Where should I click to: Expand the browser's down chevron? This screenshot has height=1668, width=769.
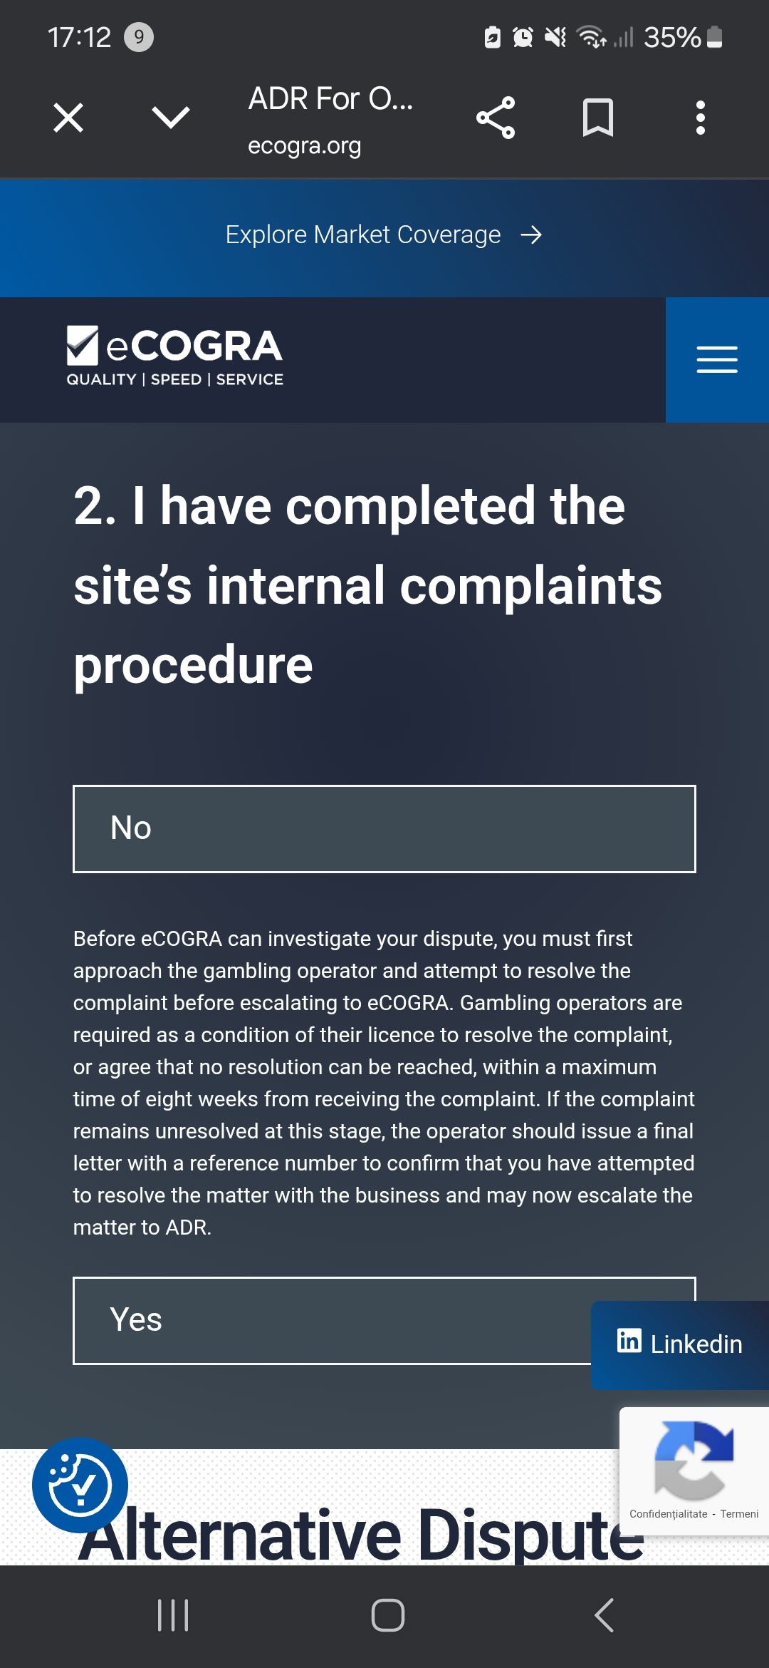click(x=171, y=118)
